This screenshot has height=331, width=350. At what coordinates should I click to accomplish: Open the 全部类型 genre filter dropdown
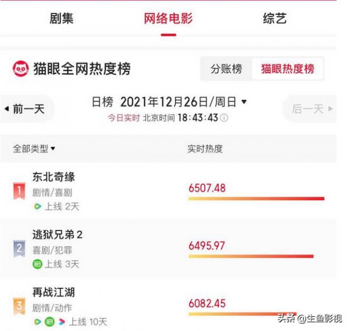[x=34, y=149]
